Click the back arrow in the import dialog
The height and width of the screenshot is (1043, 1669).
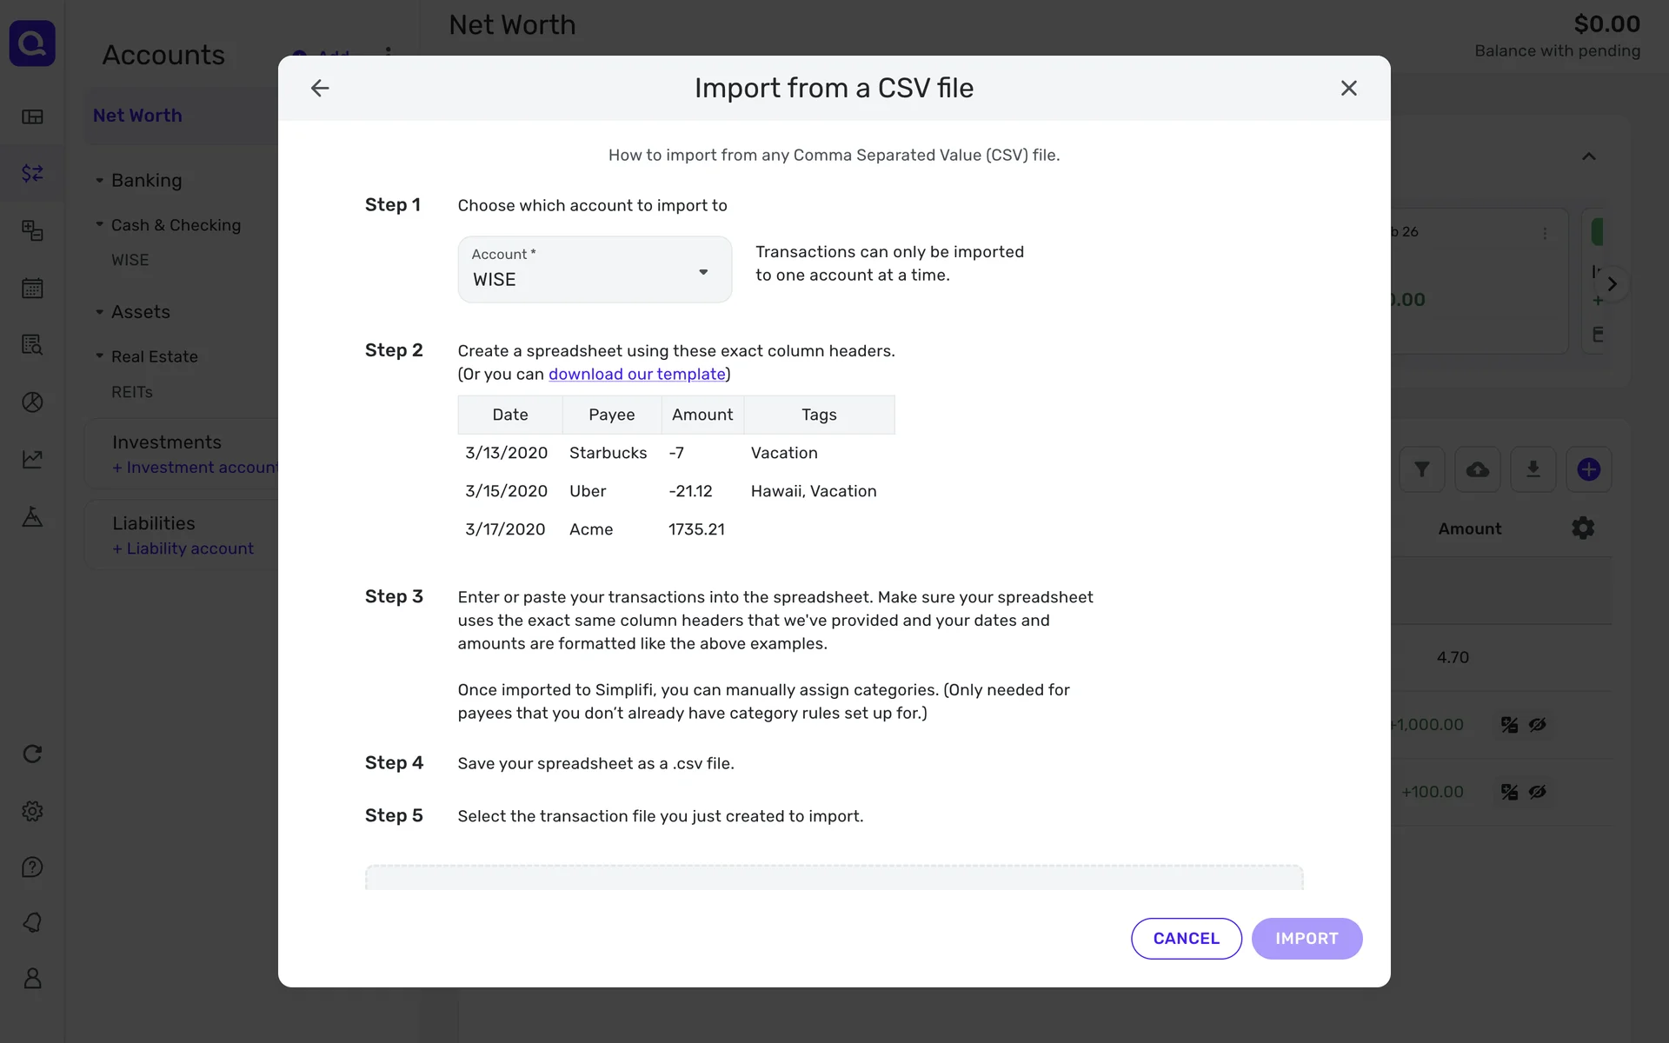(320, 88)
